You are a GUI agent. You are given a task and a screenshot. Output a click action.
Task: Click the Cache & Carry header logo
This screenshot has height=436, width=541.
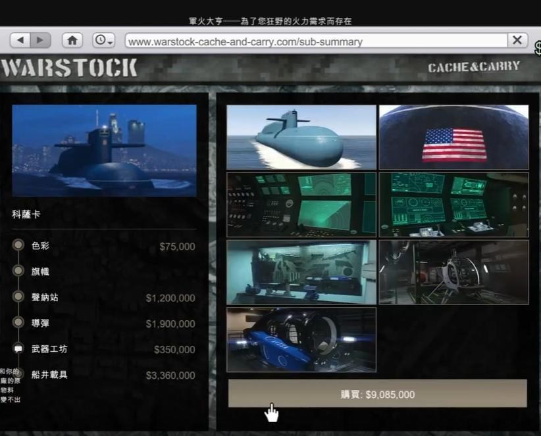point(474,67)
